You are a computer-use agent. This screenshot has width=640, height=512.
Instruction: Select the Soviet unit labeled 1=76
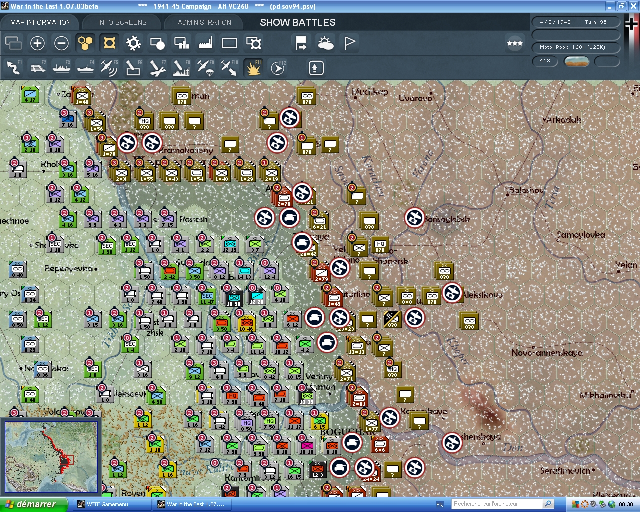pyautogui.click(x=109, y=148)
